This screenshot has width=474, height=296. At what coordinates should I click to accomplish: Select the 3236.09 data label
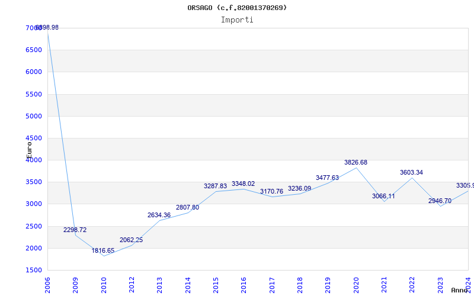300,189
